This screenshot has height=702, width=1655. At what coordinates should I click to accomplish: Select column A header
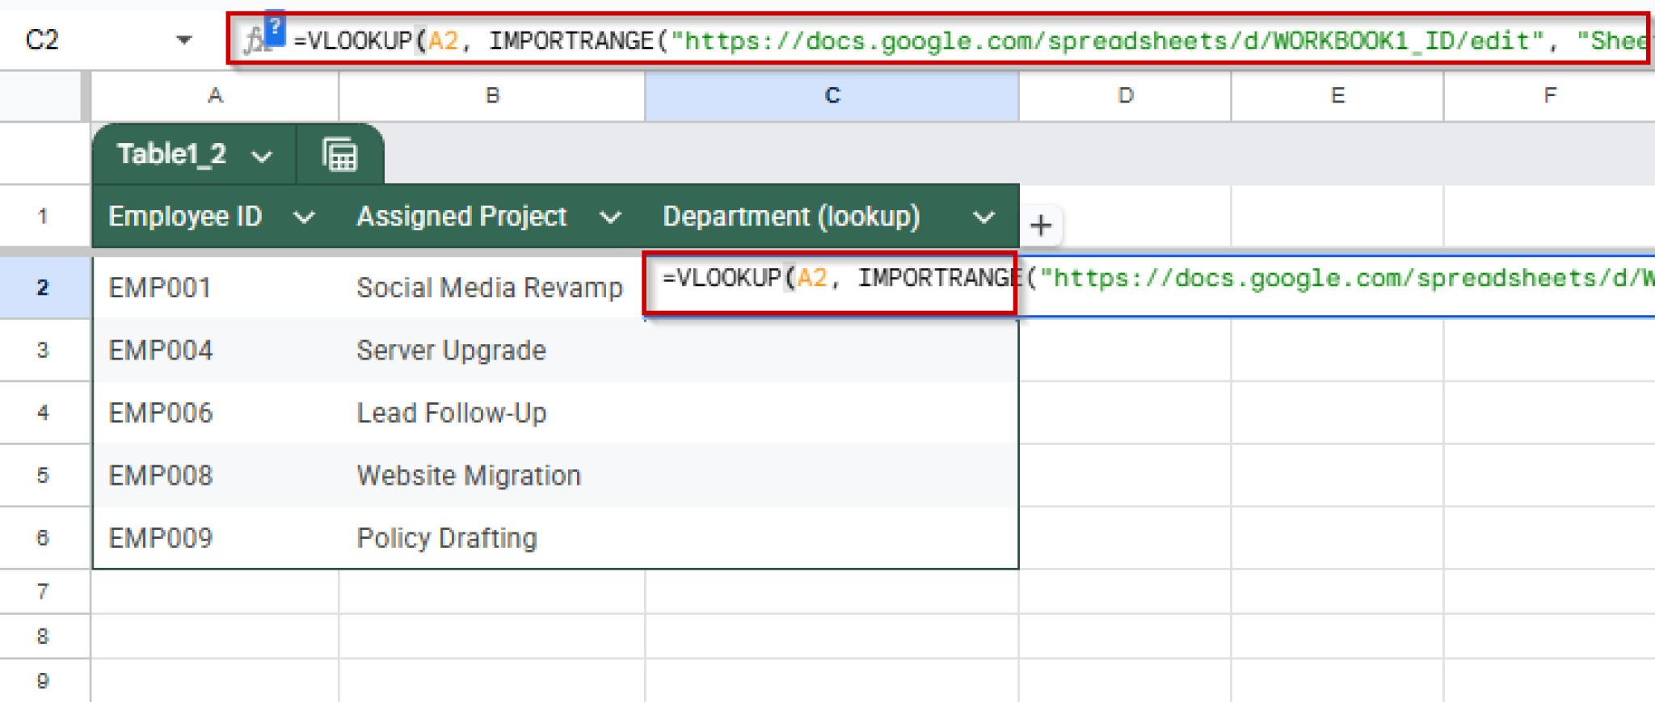pos(215,96)
